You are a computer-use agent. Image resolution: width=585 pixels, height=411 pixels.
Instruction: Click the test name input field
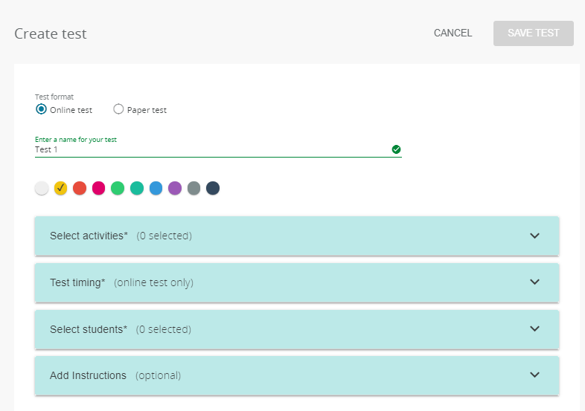click(218, 149)
